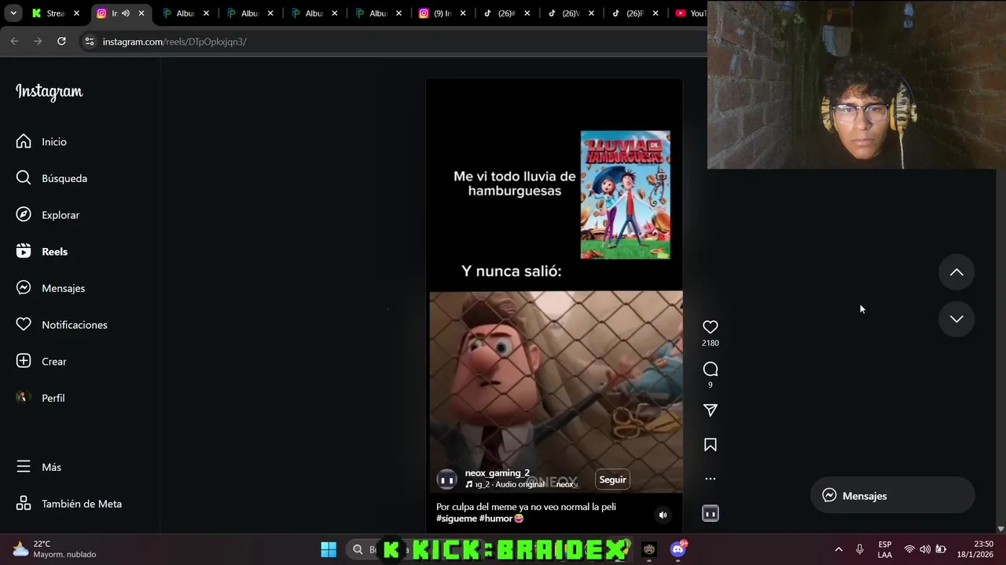Open Discord from the taskbar

pos(678,549)
